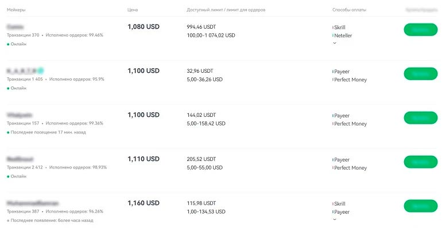This screenshot has width=445, height=228.
Task: Select Skrill payment label in first row
Action: [340, 27]
